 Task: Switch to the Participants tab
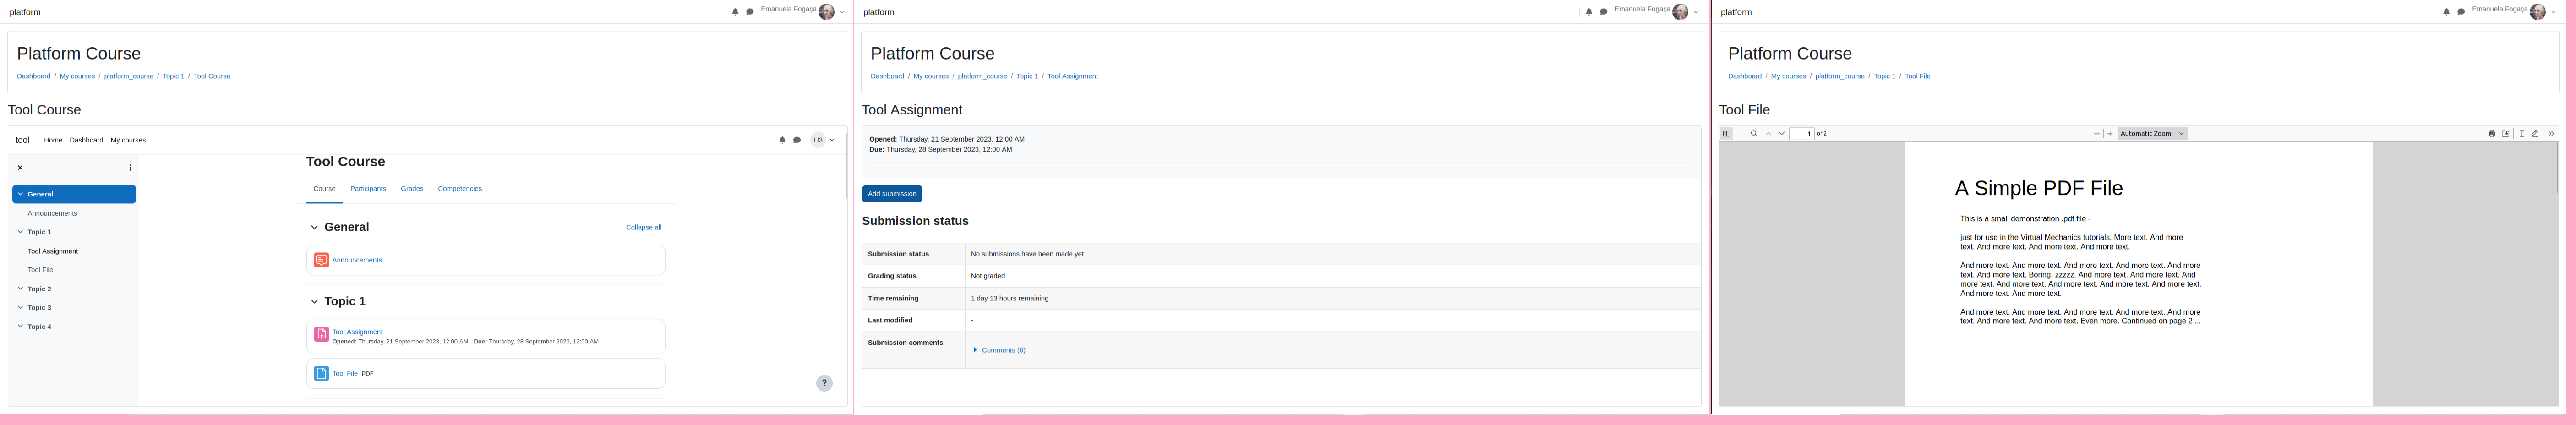pyautogui.click(x=368, y=189)
